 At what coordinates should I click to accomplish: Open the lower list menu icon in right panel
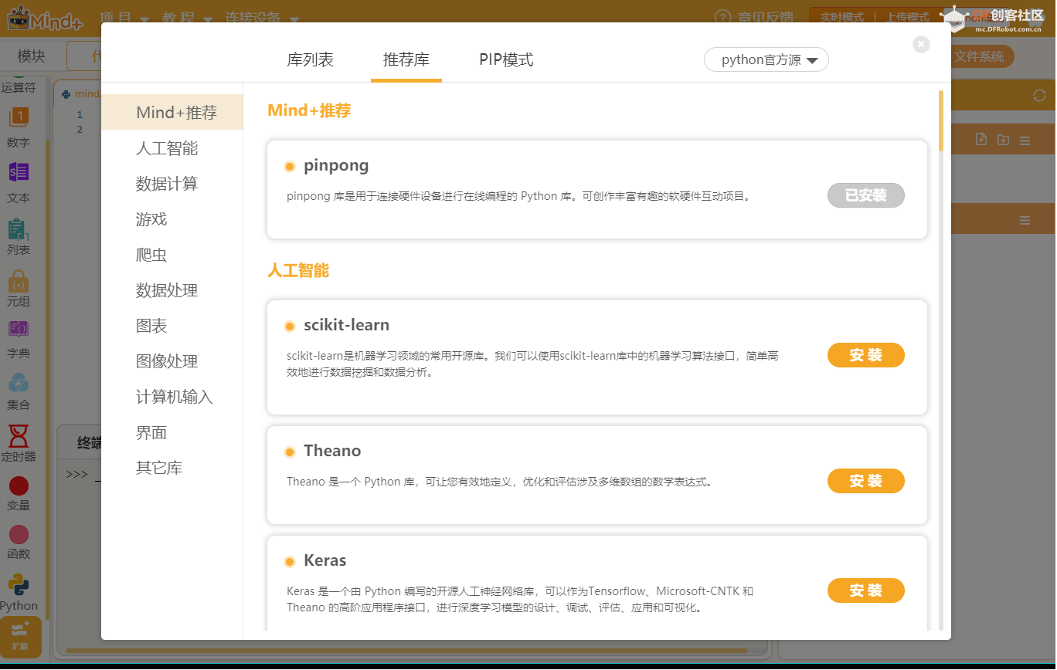[1025, 221]
